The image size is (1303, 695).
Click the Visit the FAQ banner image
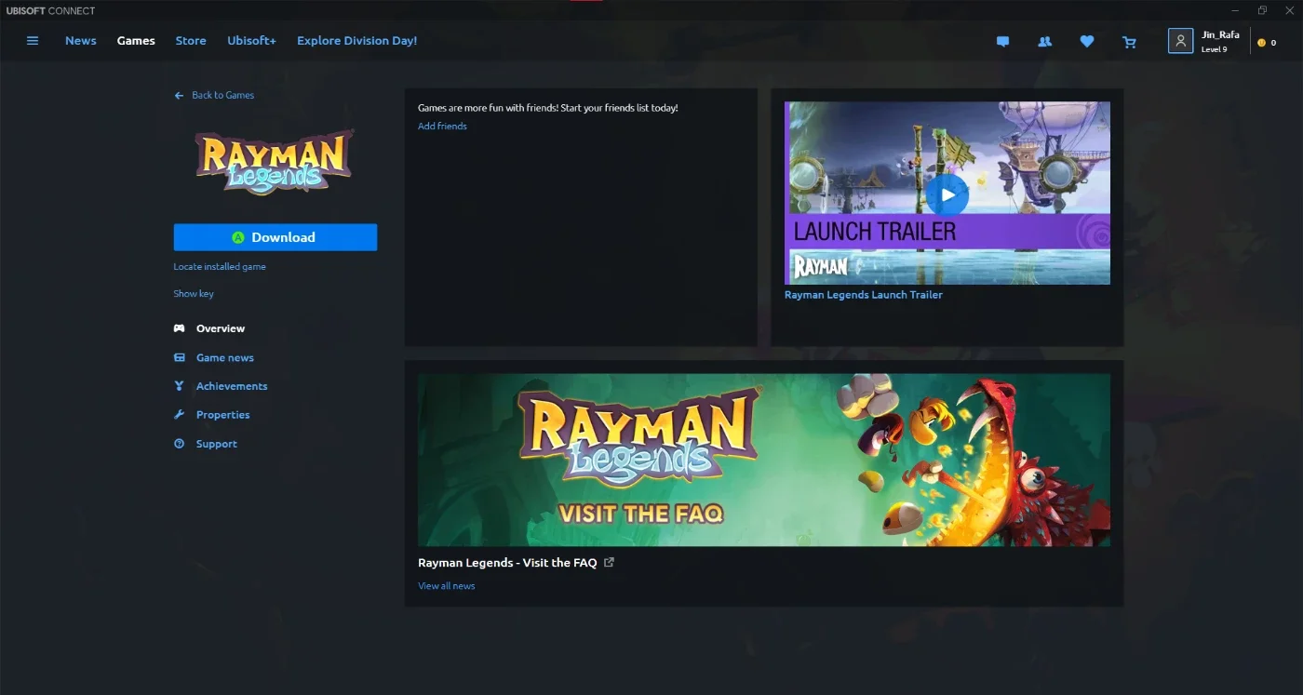click(x=763, y=460)
